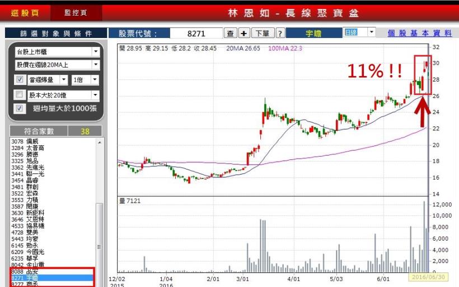Open the 1倍 multiplier dropdown
Screen dimensions: 459x287
pos(95,79)
